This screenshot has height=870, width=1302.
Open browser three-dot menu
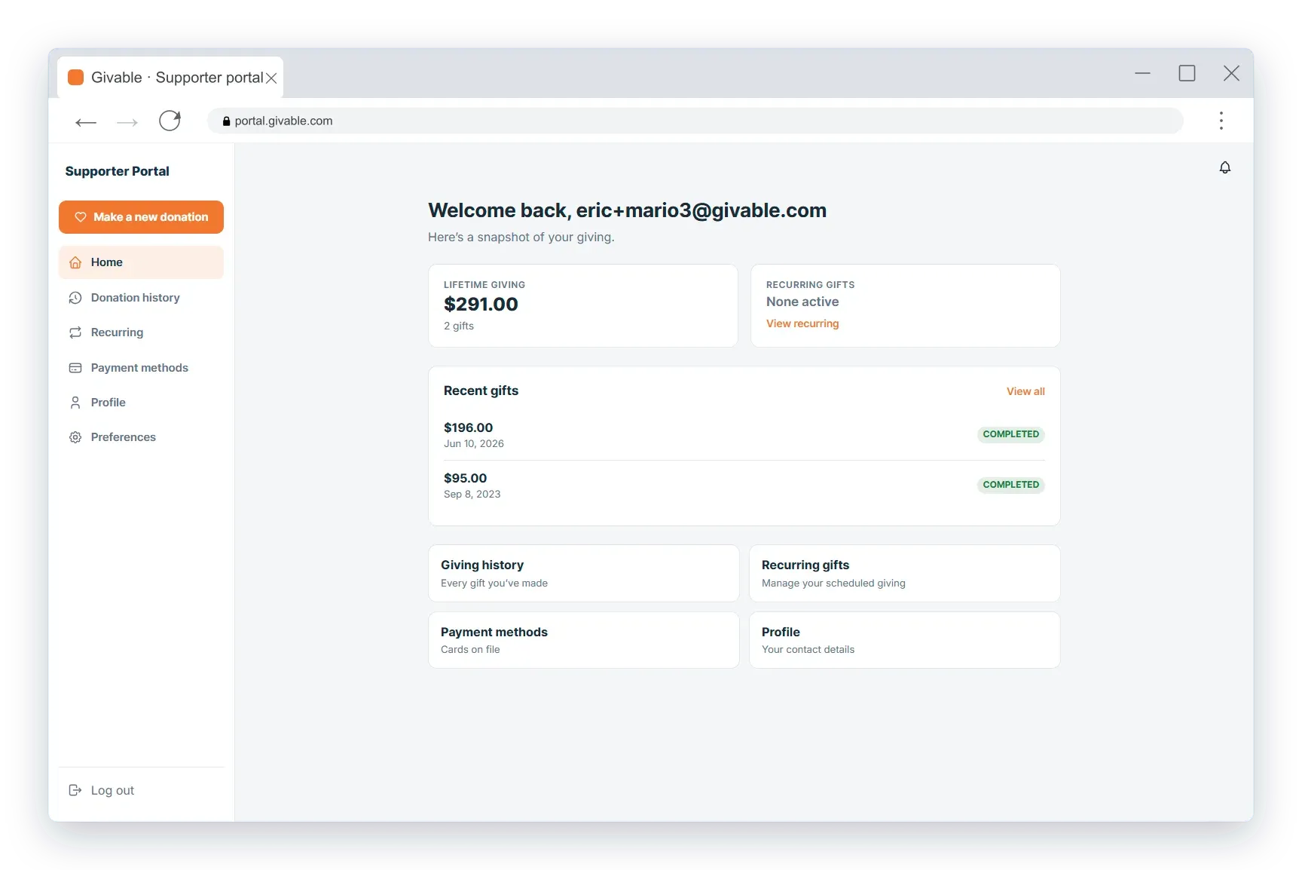coord(1221,121)
